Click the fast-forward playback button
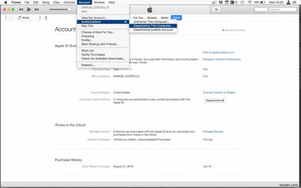This screenshot has height=188, width=301. point(37,9)
